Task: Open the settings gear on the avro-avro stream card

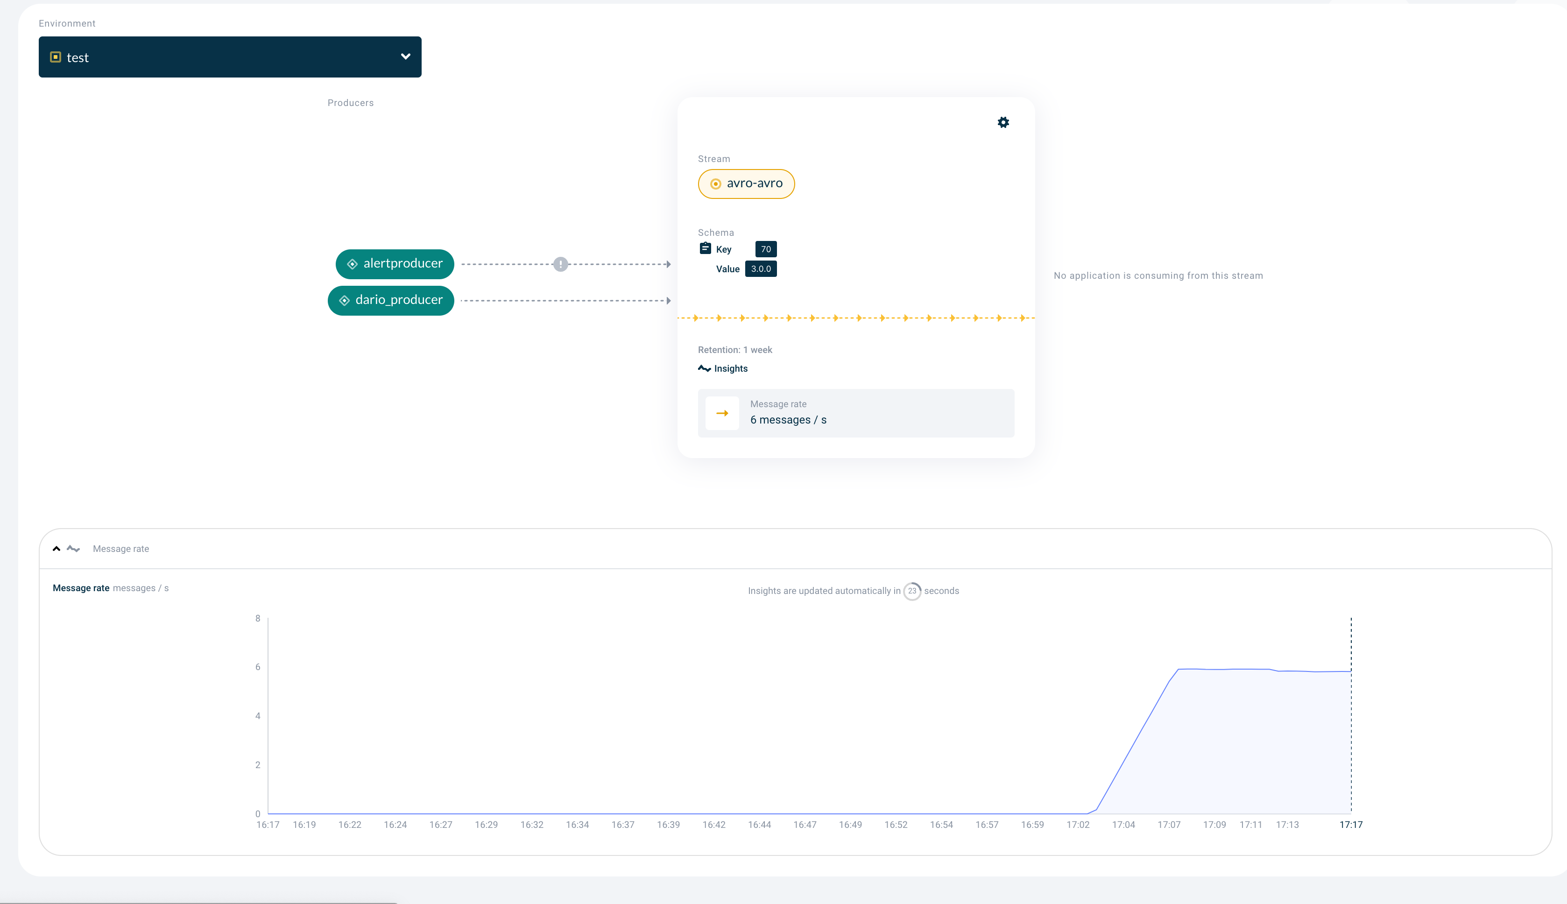Action: pos(1004,122)
